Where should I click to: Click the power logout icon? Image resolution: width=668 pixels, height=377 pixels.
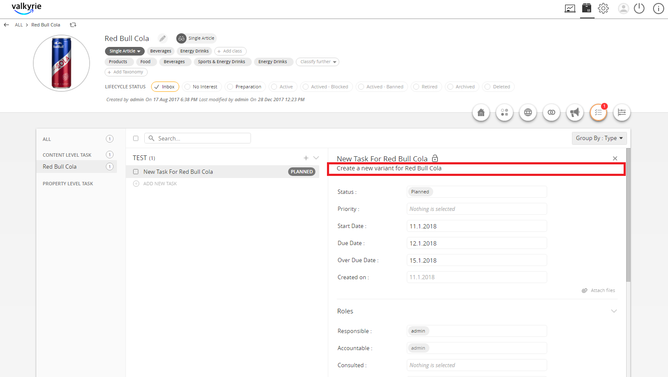(639, 8)
